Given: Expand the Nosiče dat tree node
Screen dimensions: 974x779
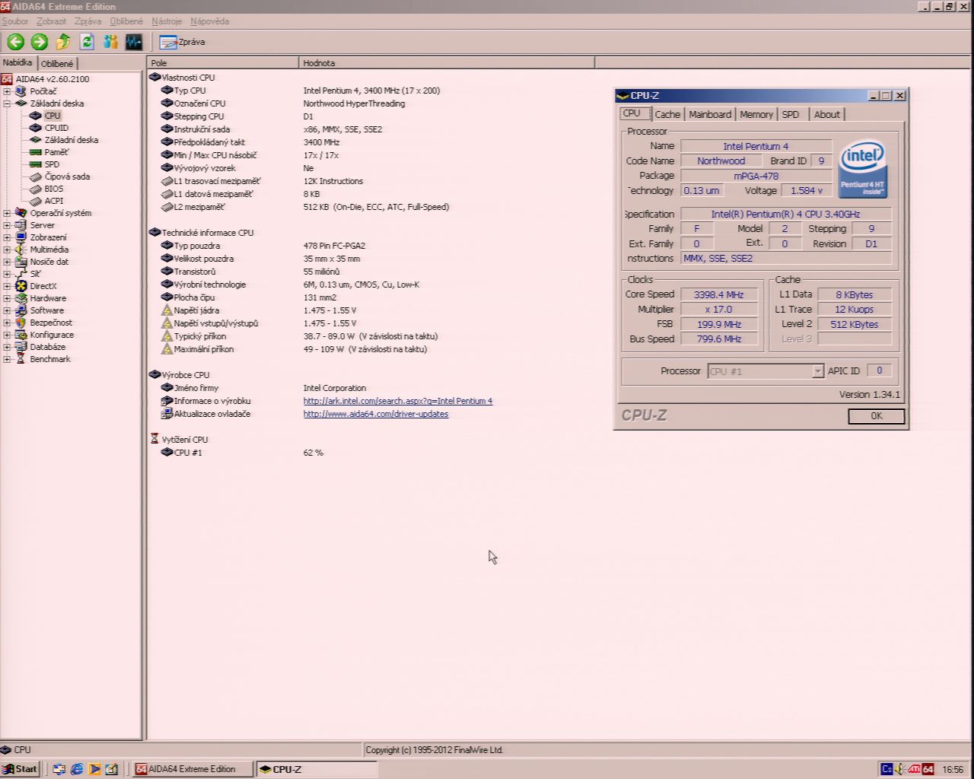Looking at the screenshot, I should coord(7,262).
